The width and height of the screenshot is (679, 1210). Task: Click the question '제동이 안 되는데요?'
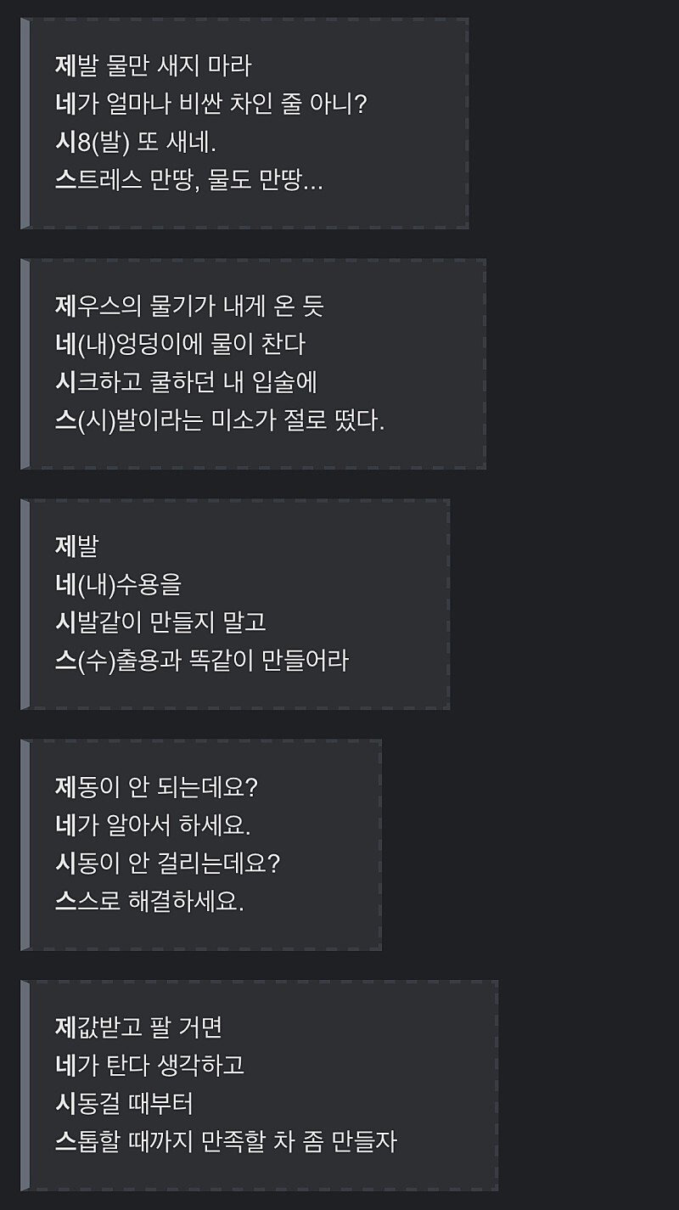[156, 786]
